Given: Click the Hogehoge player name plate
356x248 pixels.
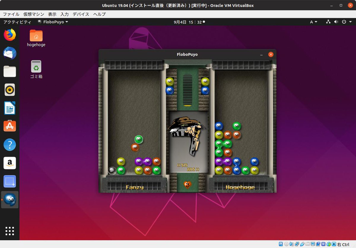Looking at the screenshot, I should [240, 187].
